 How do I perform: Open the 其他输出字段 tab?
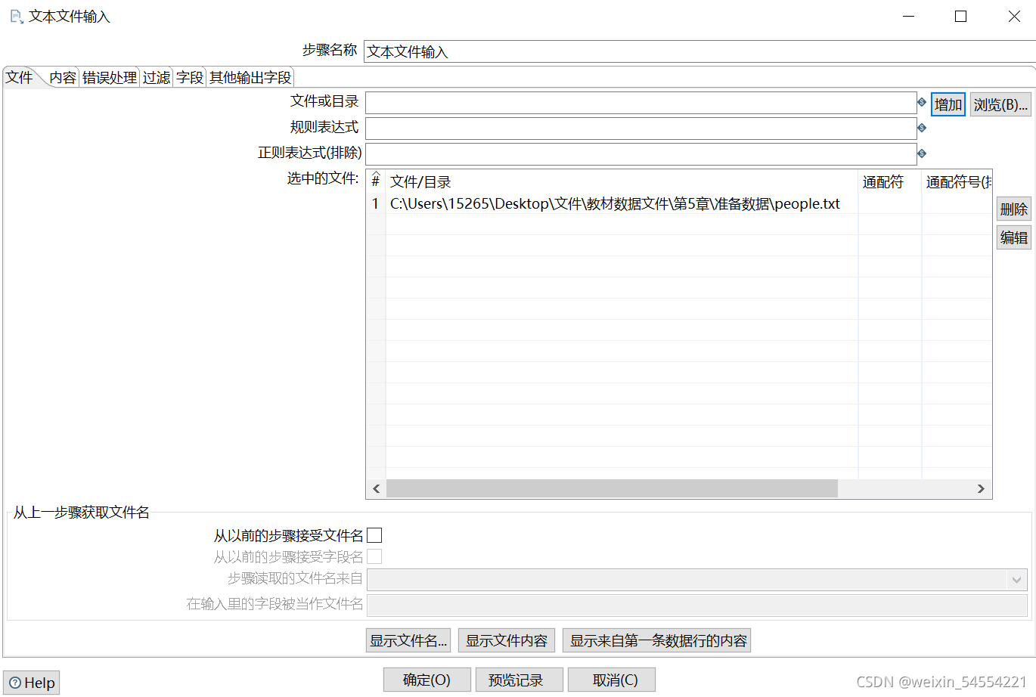point(250,76)
